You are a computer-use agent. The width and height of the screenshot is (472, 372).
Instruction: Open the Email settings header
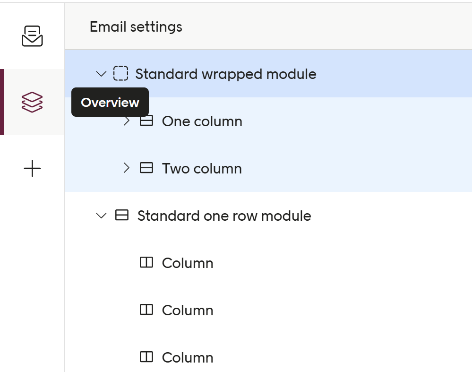click(135, 27)
